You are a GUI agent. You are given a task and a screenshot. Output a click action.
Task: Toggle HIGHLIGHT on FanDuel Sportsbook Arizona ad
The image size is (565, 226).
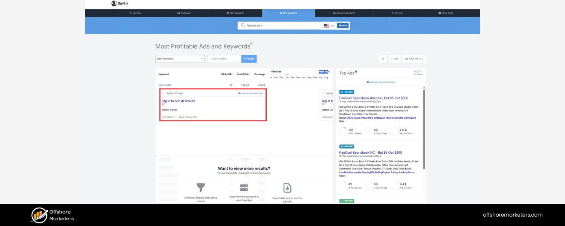point(347,92)
